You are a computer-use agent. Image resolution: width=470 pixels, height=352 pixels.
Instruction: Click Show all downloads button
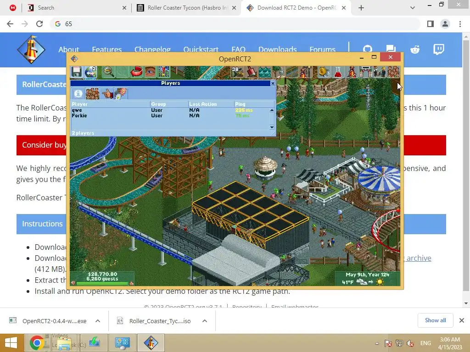coord(435,320)
